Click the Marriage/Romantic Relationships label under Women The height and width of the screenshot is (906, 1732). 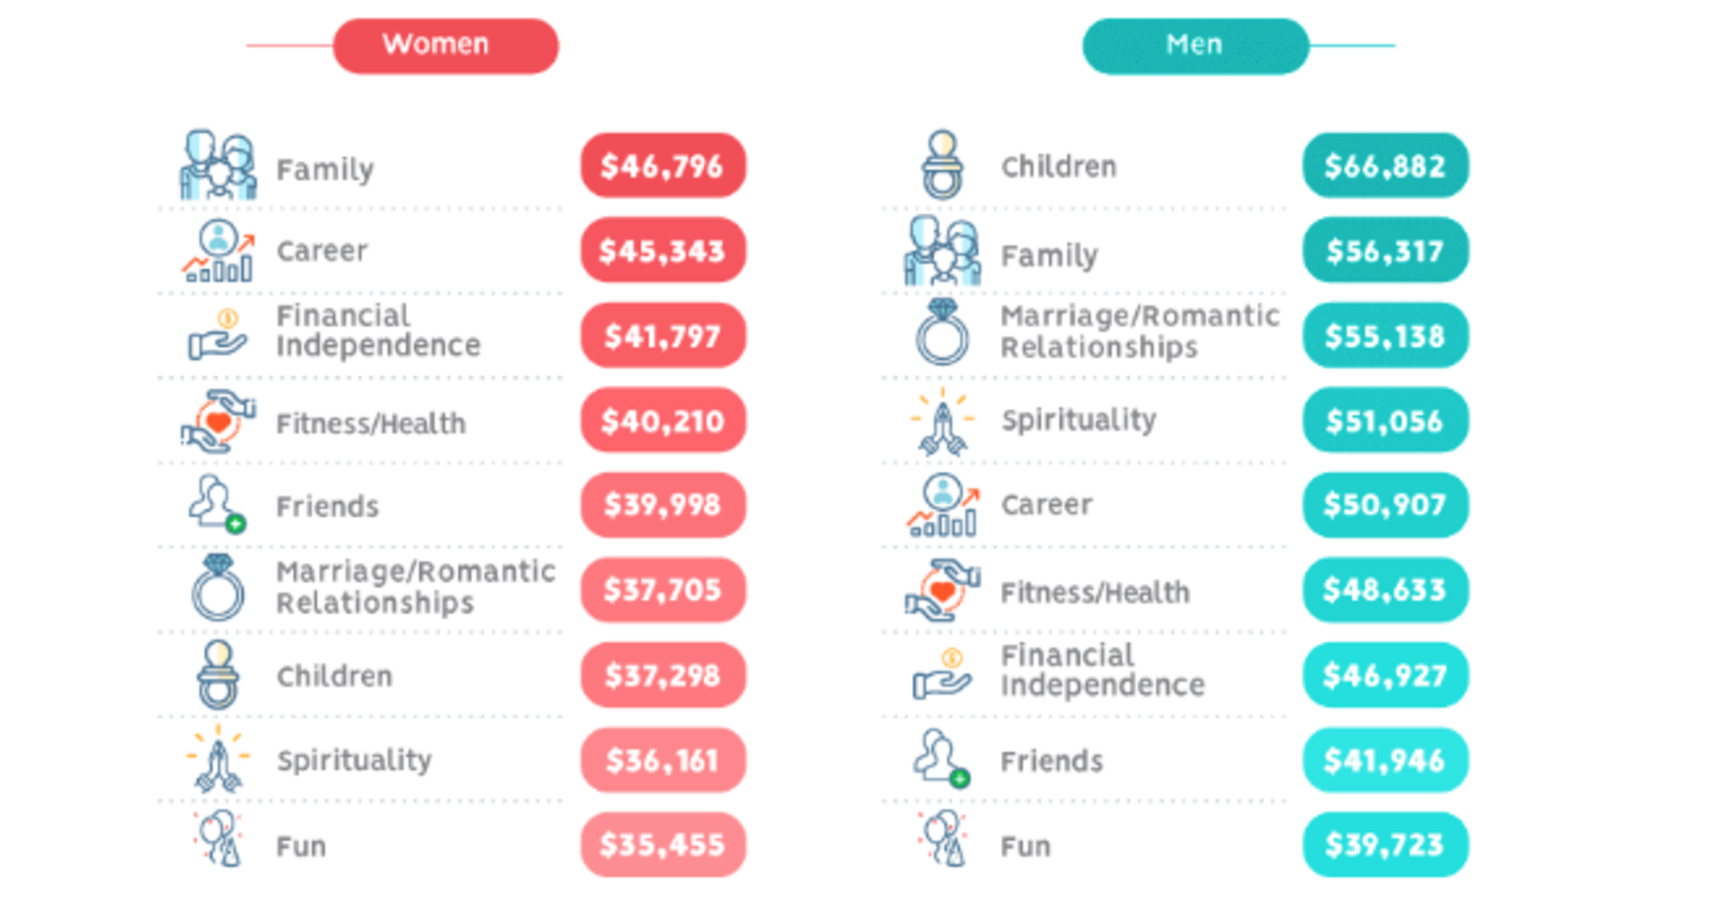click(415, 587)
